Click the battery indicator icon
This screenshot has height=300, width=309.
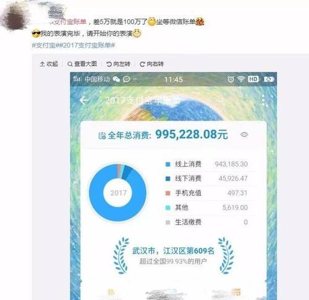(269, 79)
